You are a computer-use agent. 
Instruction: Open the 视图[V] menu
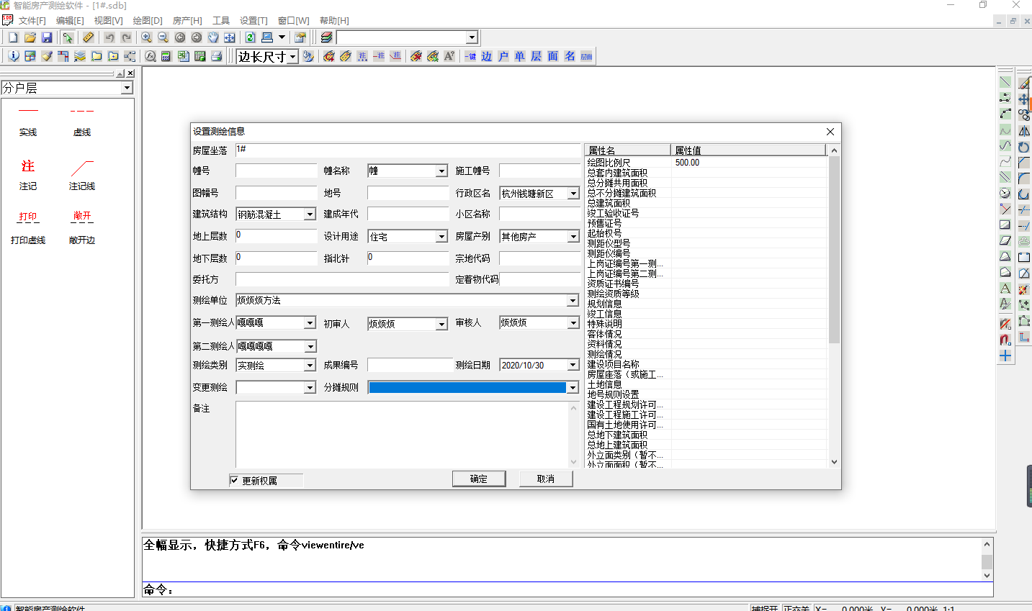[x=108, y=21]
